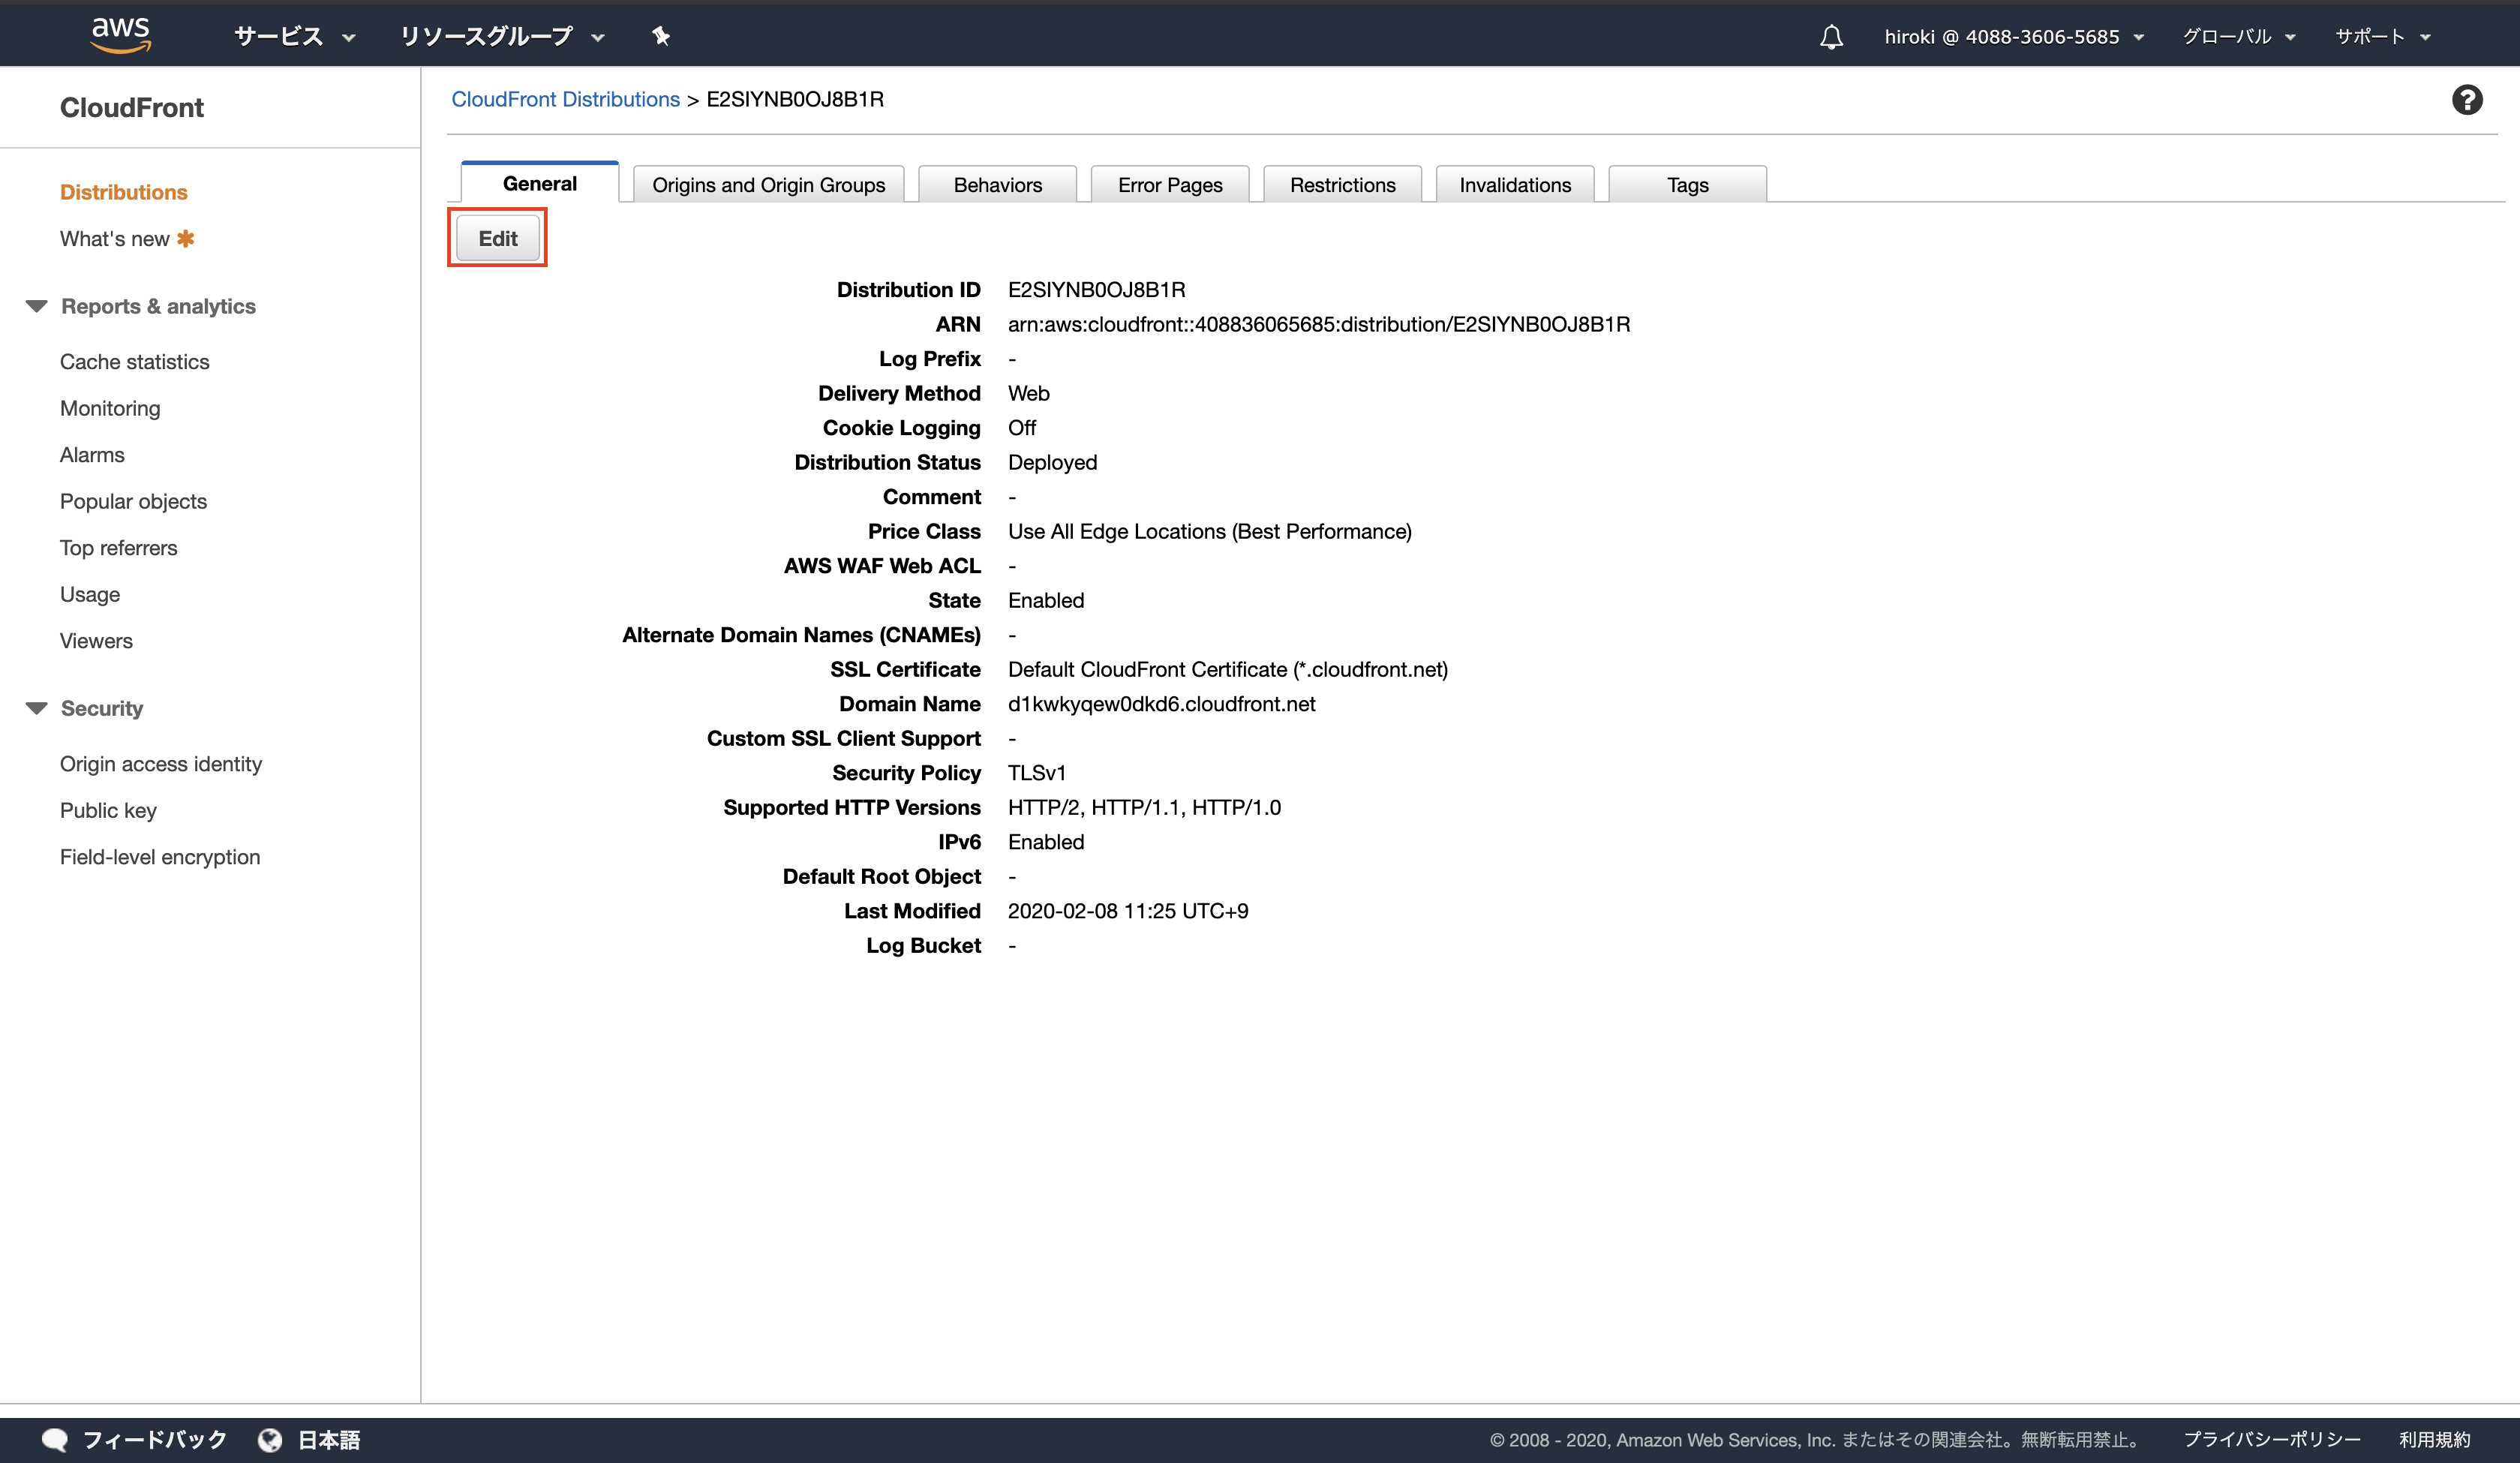Screen dimensions: 2520x1463
Task: Open Cache statistics in sidebar
Action: tap(134, 362)
